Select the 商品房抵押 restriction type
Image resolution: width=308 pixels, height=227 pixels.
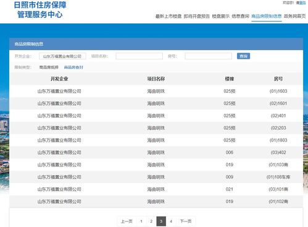[49, 67]
